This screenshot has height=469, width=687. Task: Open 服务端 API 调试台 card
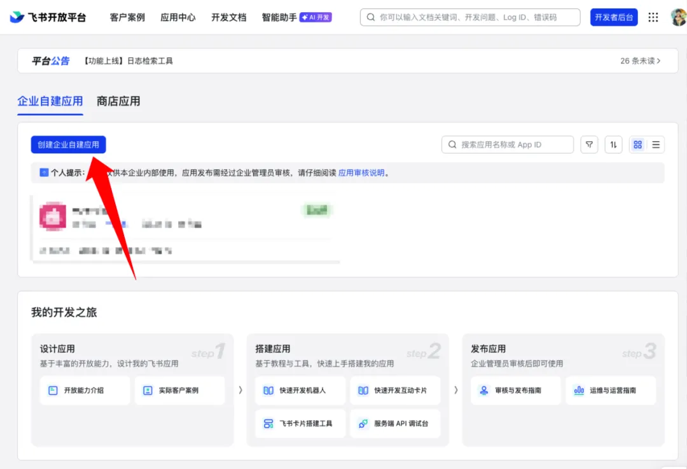(395, 423)
